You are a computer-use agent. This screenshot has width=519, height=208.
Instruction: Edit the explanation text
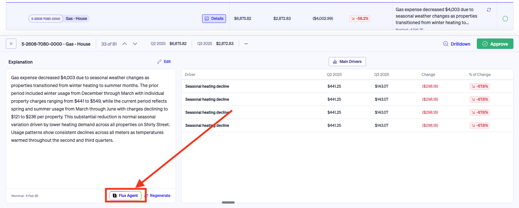pyautogui.click(x=164, y=62)
